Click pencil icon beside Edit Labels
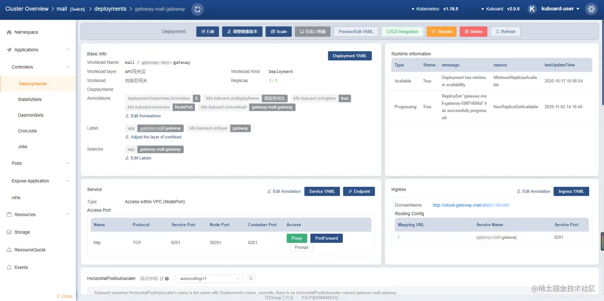 pos(127,158)
